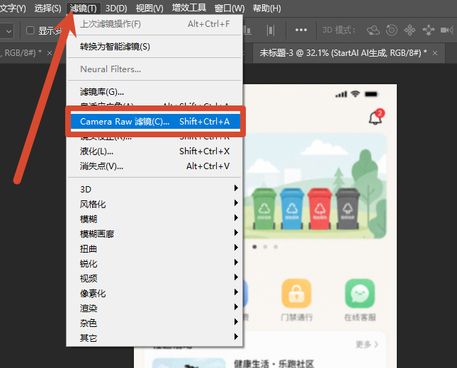
Task: Open the 窗口(W) menu
Action: coord(230,8)
